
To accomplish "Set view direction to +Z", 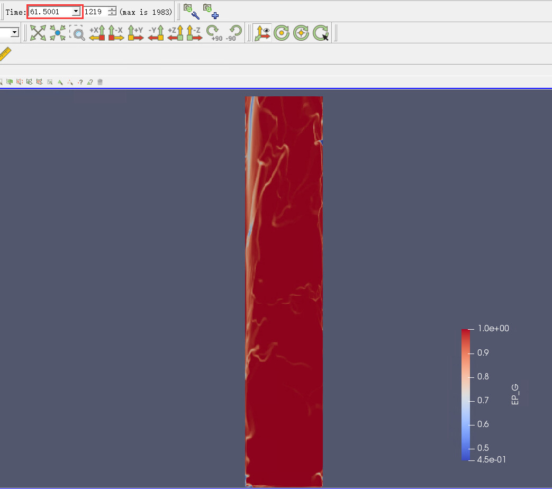I will pyautogui.click(x=175, y=33).
